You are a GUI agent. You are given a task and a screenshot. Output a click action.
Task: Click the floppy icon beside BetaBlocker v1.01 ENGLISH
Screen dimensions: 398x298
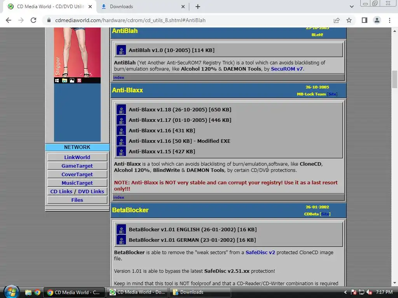click(121, 229)
